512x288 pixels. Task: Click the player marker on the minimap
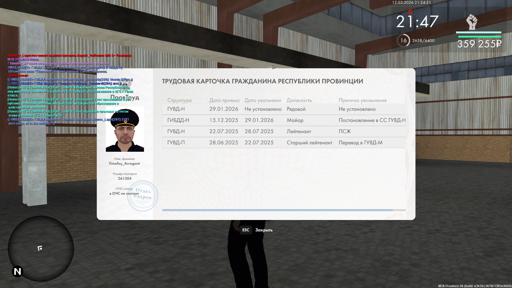click(40, 248)
